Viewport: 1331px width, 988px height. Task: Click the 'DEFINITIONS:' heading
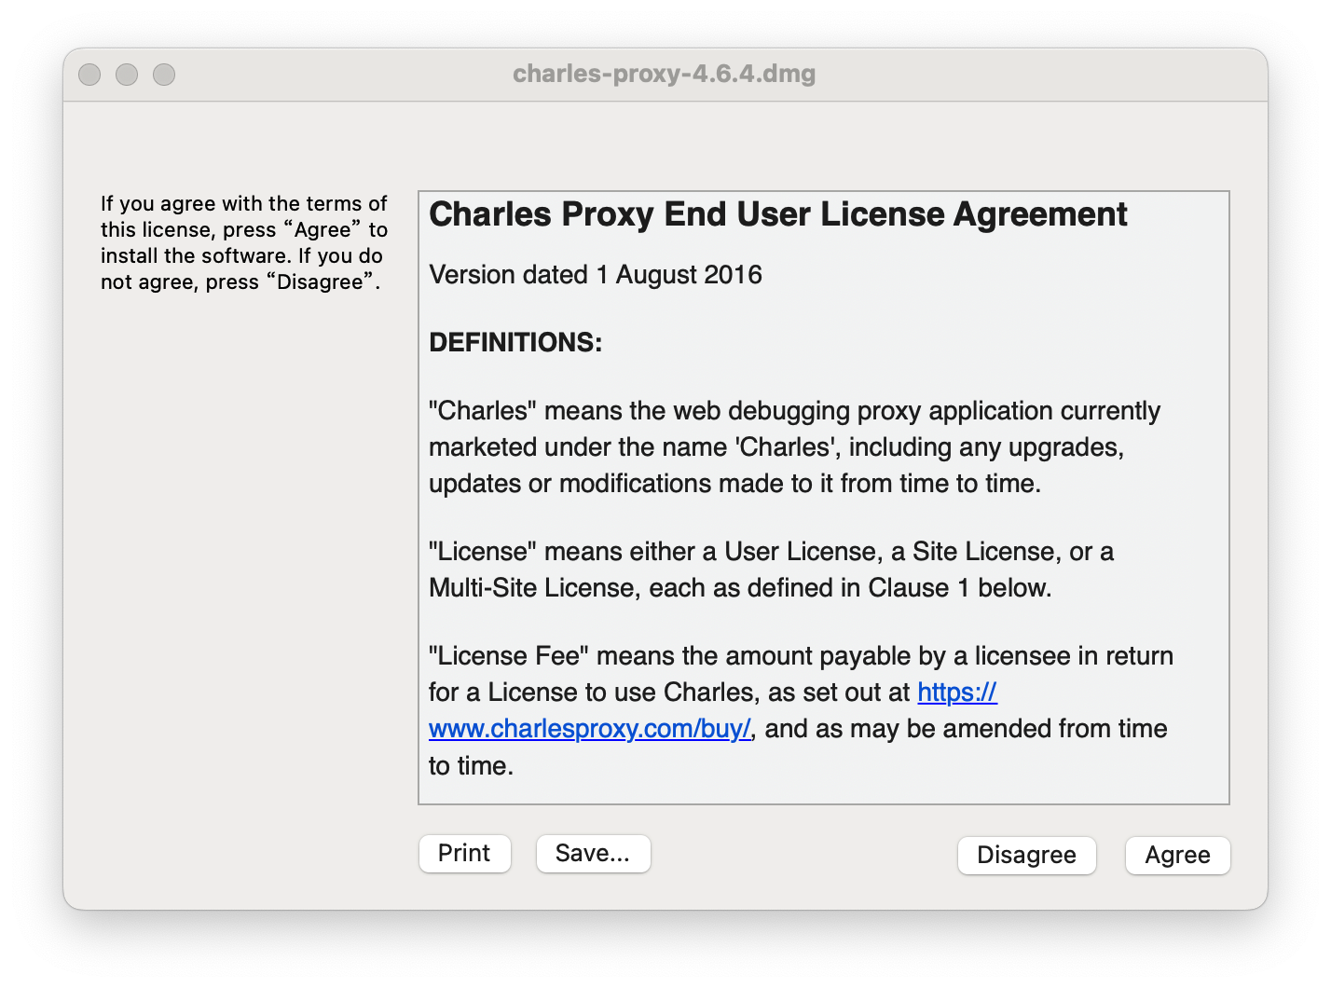[x=515, y=342]
